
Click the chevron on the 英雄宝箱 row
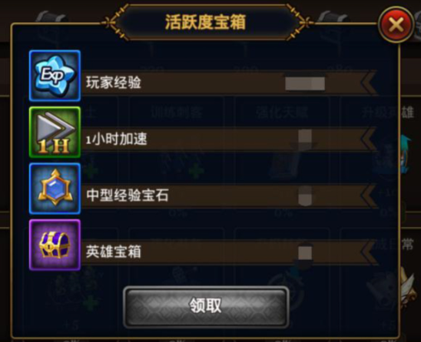369,252
